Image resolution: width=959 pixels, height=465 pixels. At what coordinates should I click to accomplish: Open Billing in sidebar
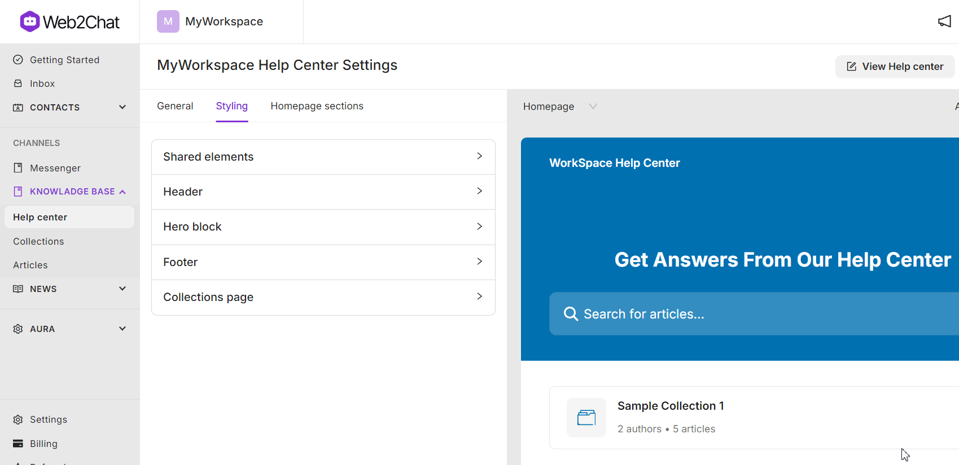[43, 444]
